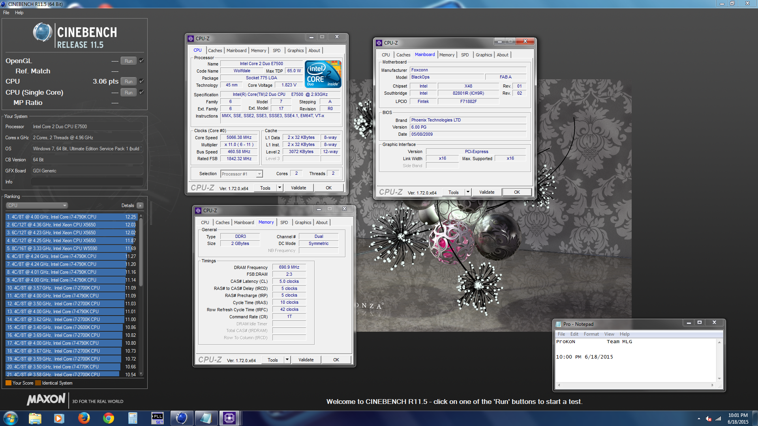This screenshot has height=426, width=758.
Task: Open Cinebench Help menu
Action: [19, 13]
